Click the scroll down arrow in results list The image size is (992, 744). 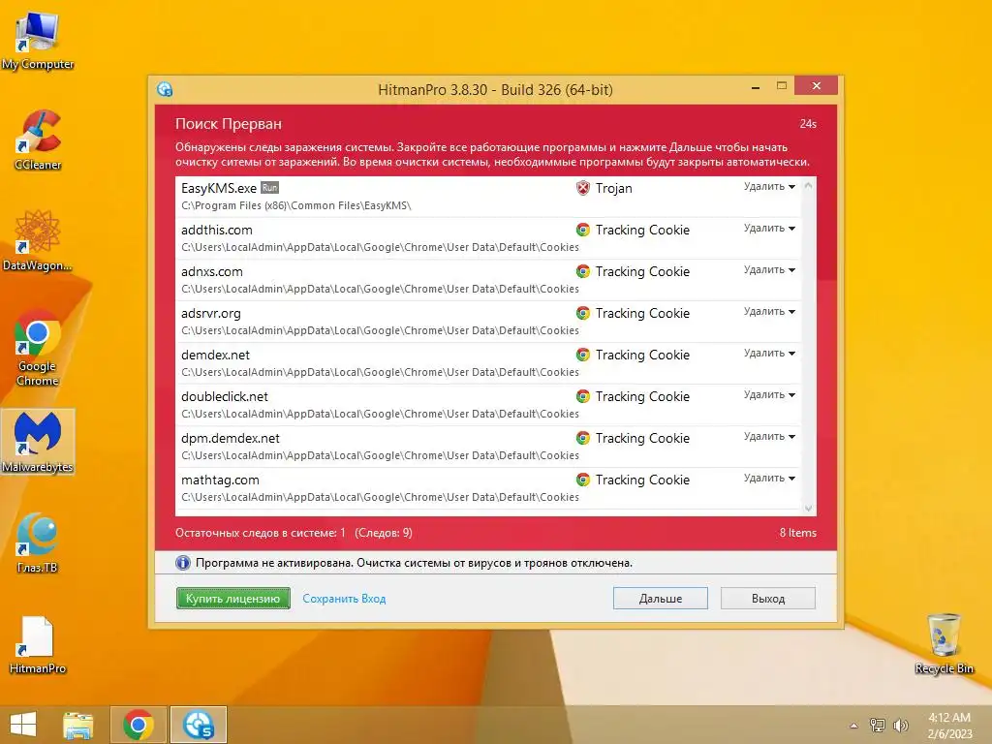pyautogui.click(x=808, y=508)
